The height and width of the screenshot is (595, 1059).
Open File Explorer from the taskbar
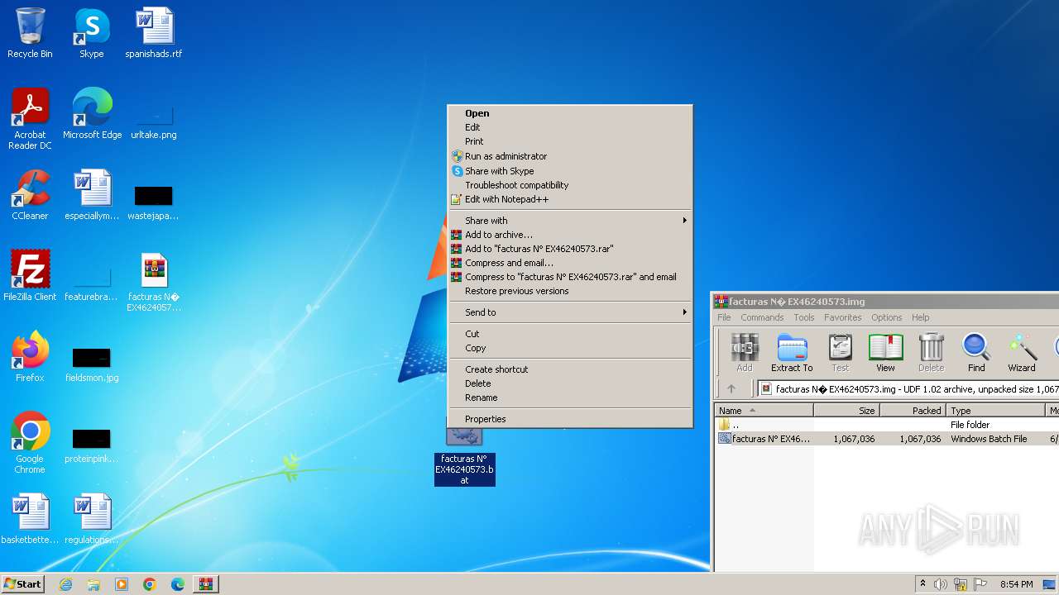(x=93, y=584)
